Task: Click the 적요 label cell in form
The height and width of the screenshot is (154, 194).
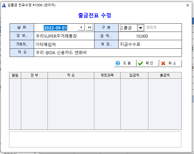Action: pyautogui.click(x=22, y=53)
